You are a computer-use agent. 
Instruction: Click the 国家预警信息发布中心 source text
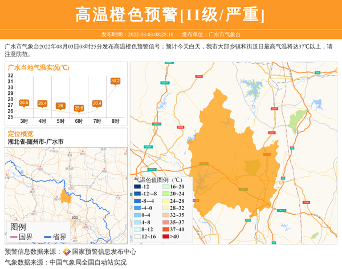pyautogui.click(x=104, y=252)
